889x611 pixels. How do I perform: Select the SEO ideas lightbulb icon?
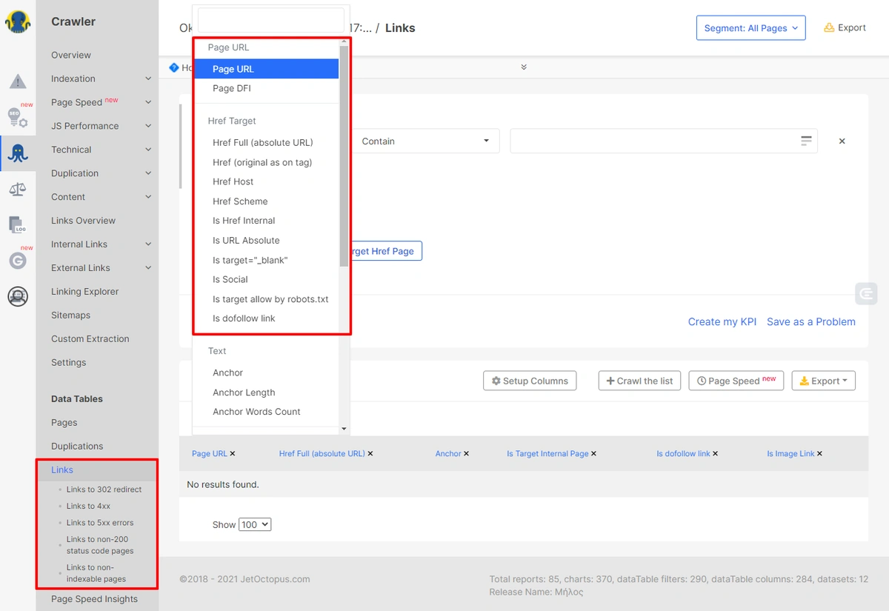[x=16, y=116]
